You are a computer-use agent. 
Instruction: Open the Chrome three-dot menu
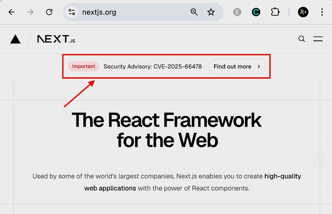pyautogui.click(x=322, y=12)
